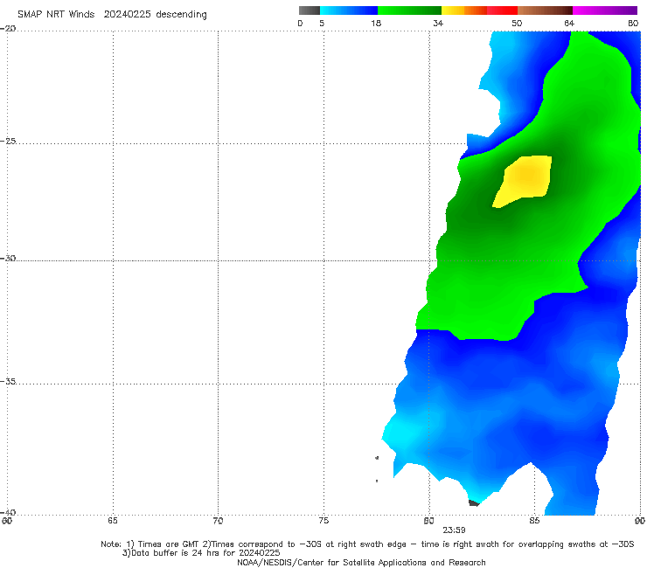Screen dimensions: 647x568
Task: Click the latitude axis label '-30'
Action: 8,258
